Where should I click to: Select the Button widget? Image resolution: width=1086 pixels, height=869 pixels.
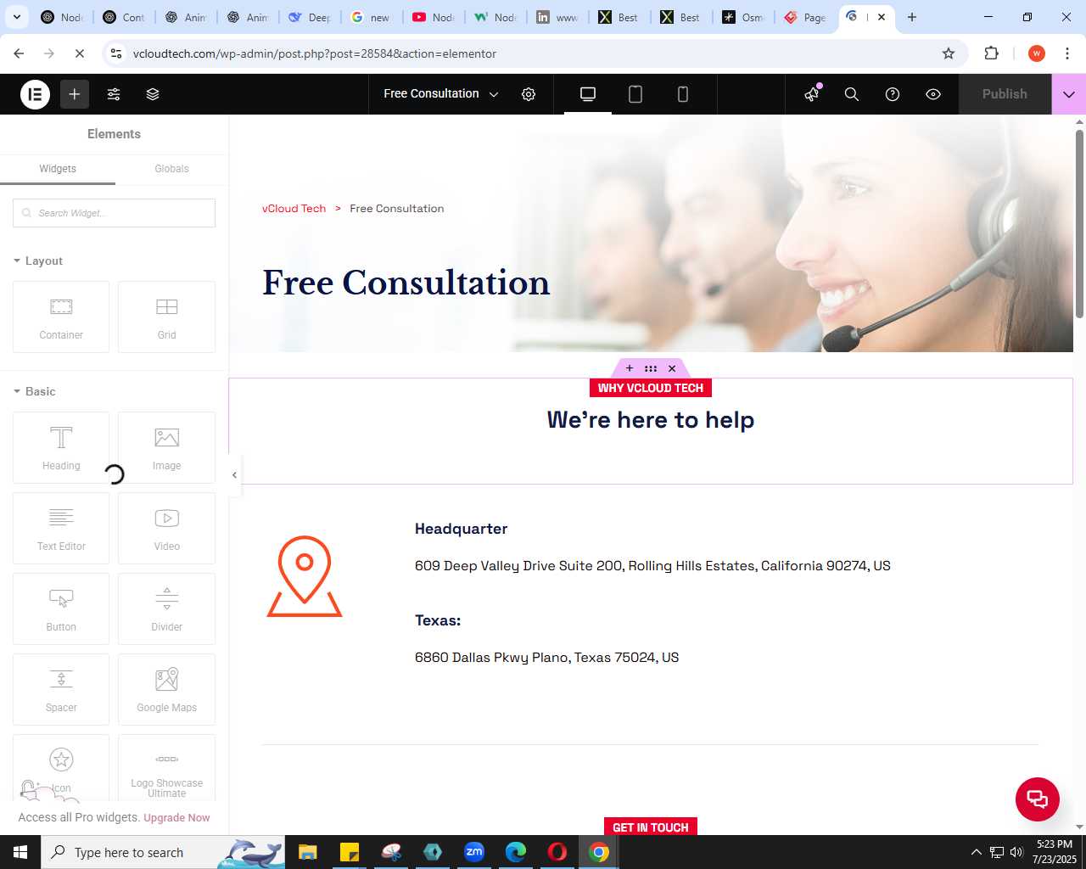(x=61, y=608)
